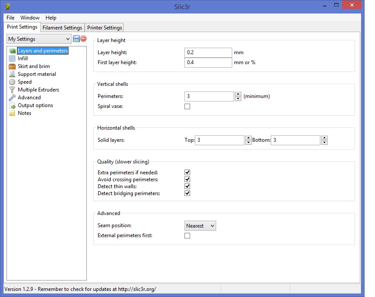Click the Quality (slower slicing) group heading

(123, 162)
